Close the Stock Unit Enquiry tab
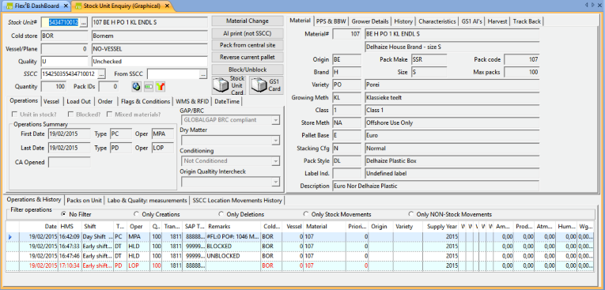 click(168, 6)
